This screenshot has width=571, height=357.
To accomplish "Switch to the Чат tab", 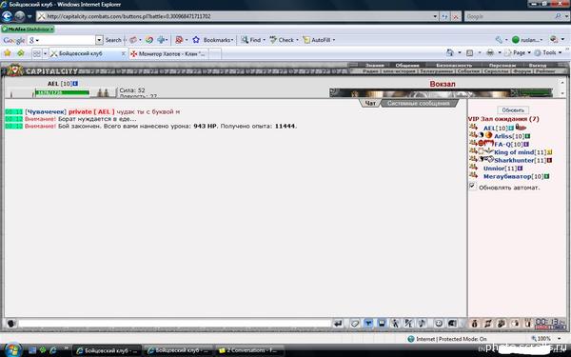I will 370,104.
